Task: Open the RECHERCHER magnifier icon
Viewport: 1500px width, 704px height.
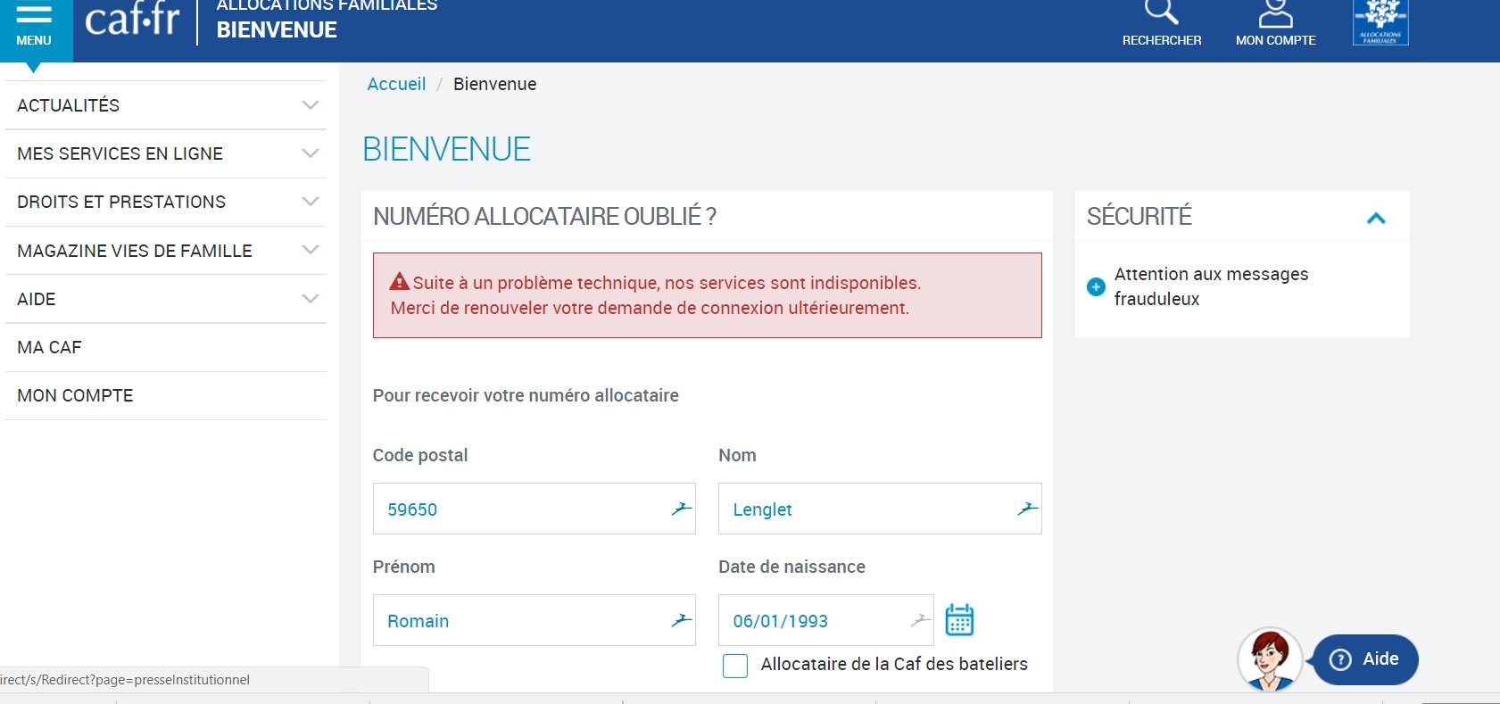Action: pyautogui.click(x=1161, y=12)
